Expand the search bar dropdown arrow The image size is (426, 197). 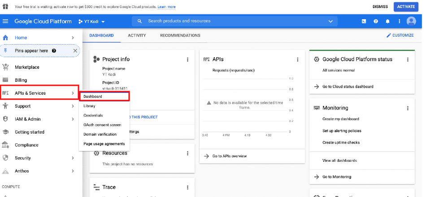pyautogui.click(x=330, y=21)
